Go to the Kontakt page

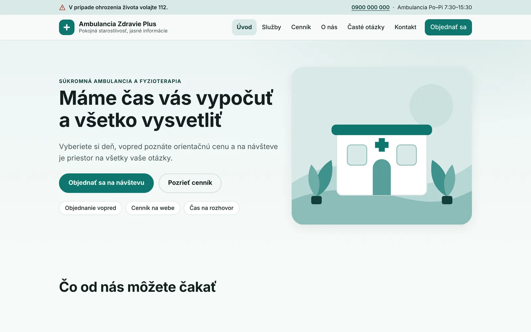pos(405,27)
